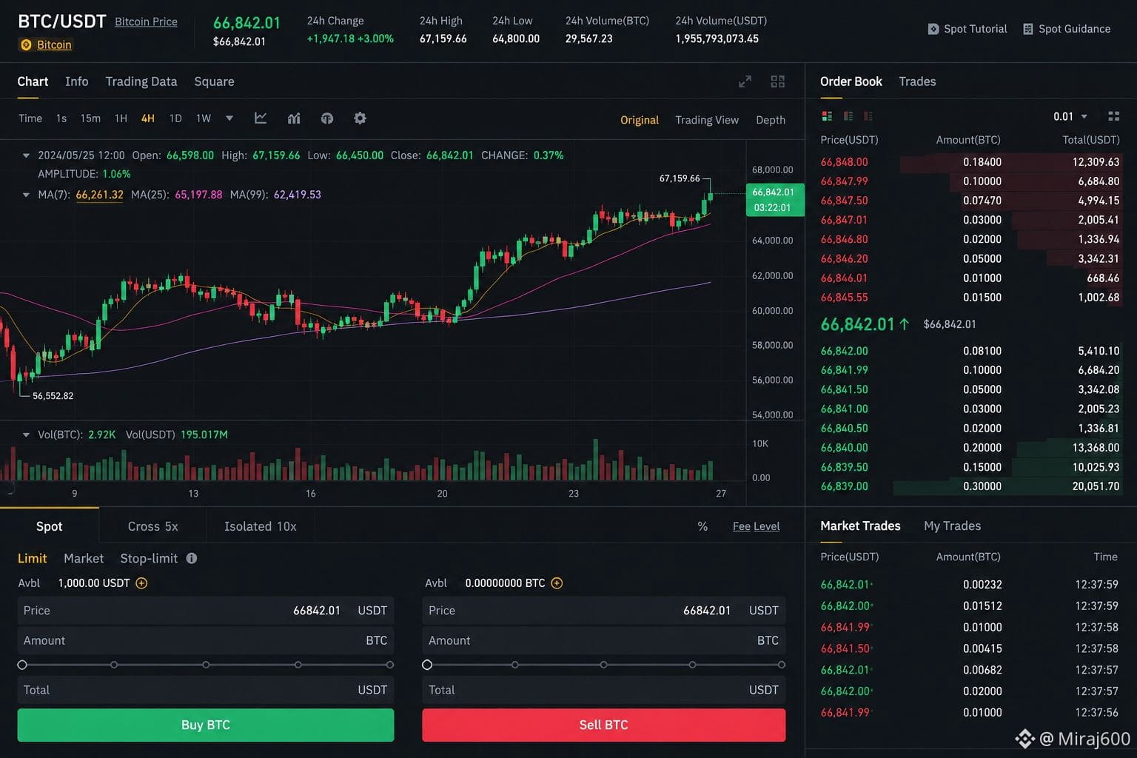Open the Spot Guidance link
1137x758 pixels.
point(1067,29)
